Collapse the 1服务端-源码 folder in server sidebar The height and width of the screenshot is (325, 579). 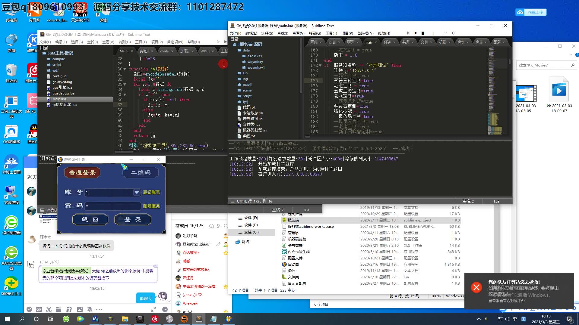tap(234, 45)
